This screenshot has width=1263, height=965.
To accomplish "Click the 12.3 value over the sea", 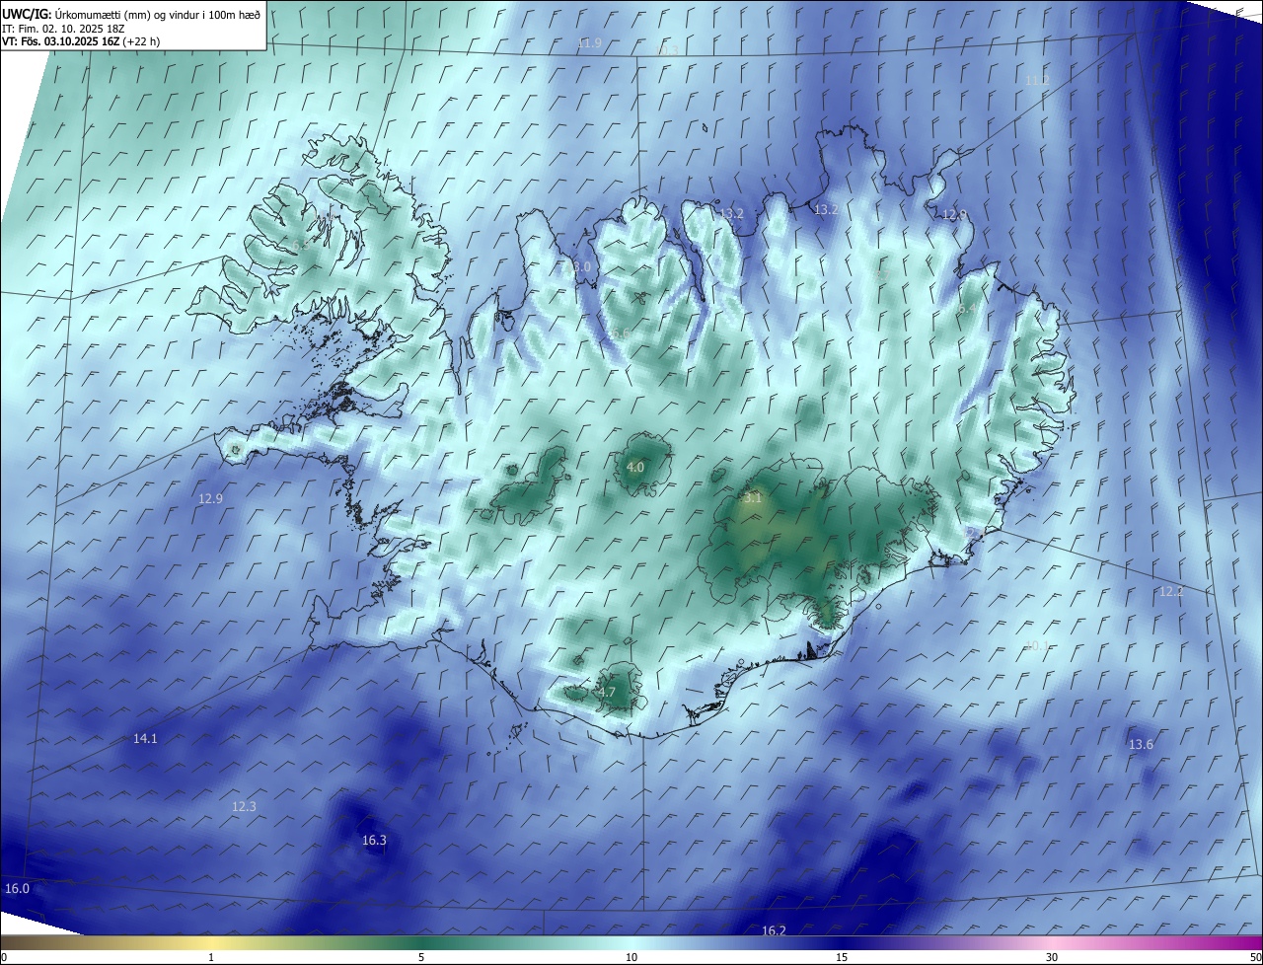I will point(244,807).
